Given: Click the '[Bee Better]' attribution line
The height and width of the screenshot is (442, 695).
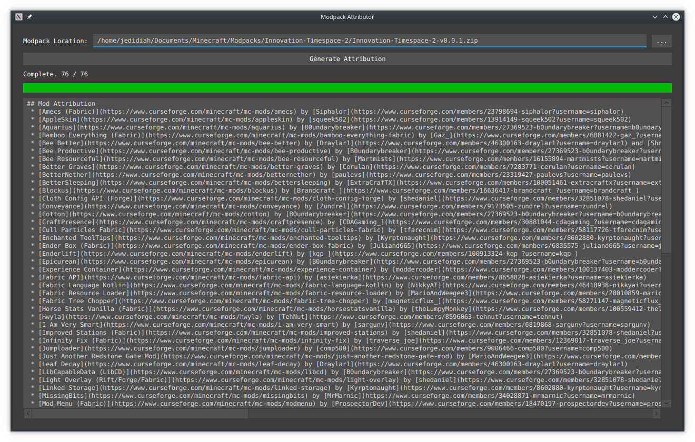Looking at the screenshot, I should pos(346,143).
